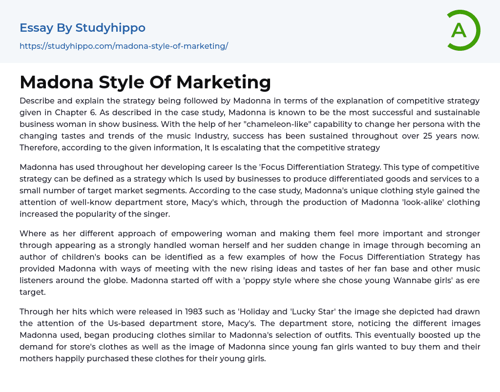This screenshot has width=500, height=392.
Task: Click the year "1983" in last paragraph
Action: click(x=191, y=311)
